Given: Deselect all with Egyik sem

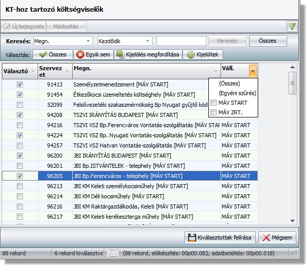Looking at the screenshot, I should [x=94, y=54].
